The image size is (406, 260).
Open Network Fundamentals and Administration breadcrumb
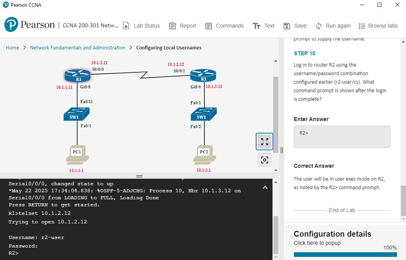point(77,47)
